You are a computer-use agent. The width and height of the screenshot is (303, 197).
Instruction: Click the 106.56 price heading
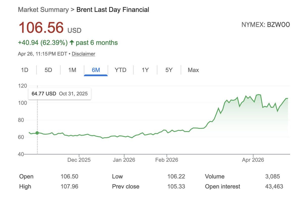[41, 28]
